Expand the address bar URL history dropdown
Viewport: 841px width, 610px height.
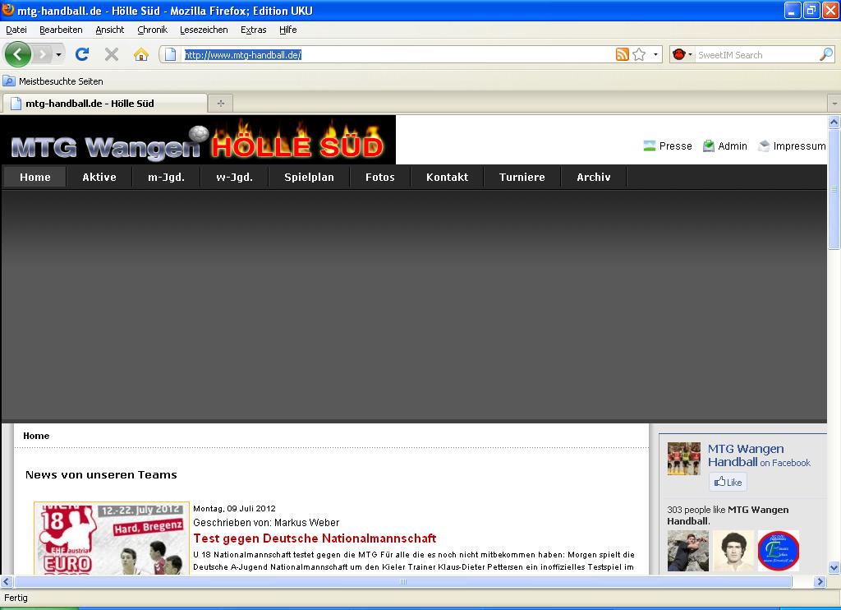(x=655, y=55)
